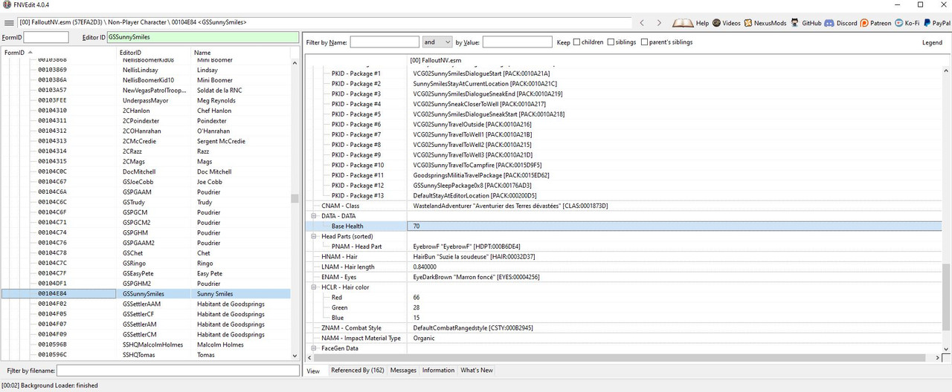Select the GSSunnySmiles record row
Image resolution: width=952 pixels, height=392 pixels.
pyautogui.click(x=146, y=294)
